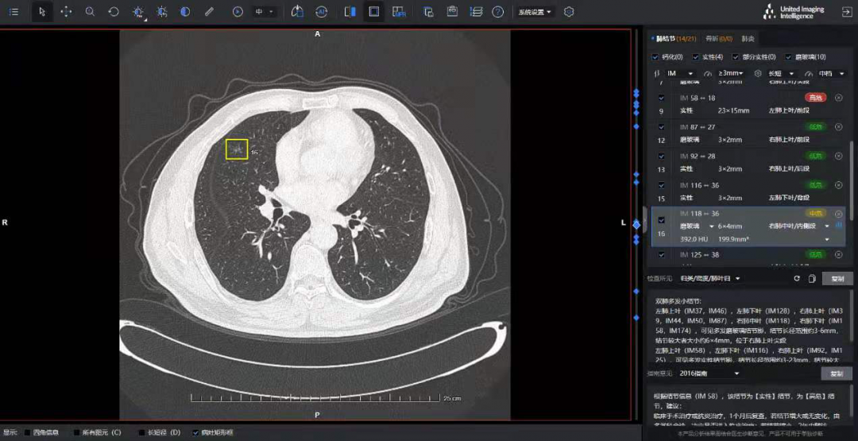Click the small gear icon before 长短
858x441 pixels.
[x=758, y=73]
